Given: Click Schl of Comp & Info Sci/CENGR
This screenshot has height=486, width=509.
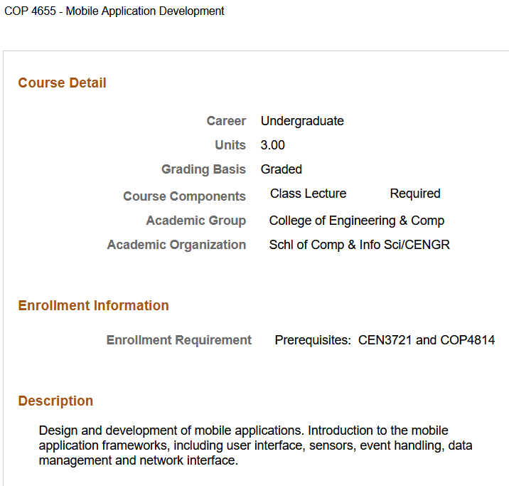Looking at the screenshot, I should [359, 245].
